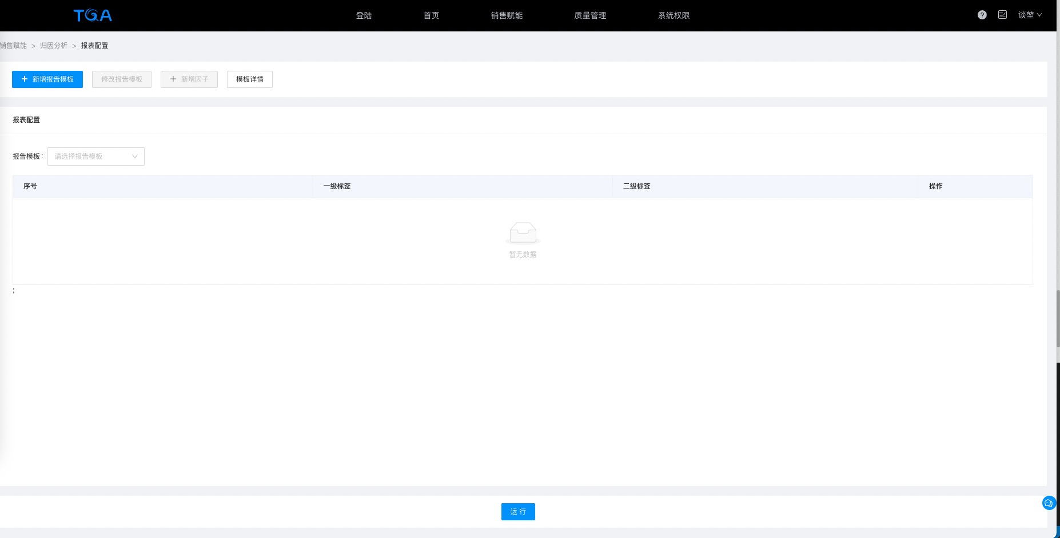Click the 一级标签 column header
This screenshot has height=538, width=1060.
[x=463, y=186]
